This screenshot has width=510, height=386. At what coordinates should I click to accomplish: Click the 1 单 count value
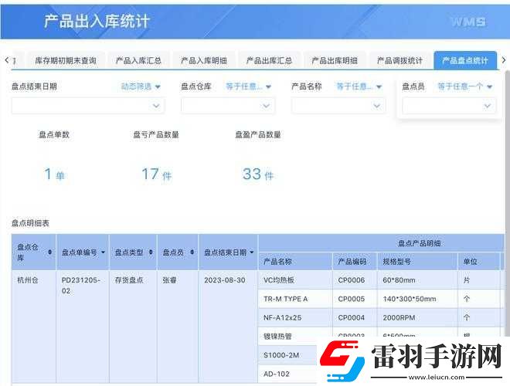point(54,174)
